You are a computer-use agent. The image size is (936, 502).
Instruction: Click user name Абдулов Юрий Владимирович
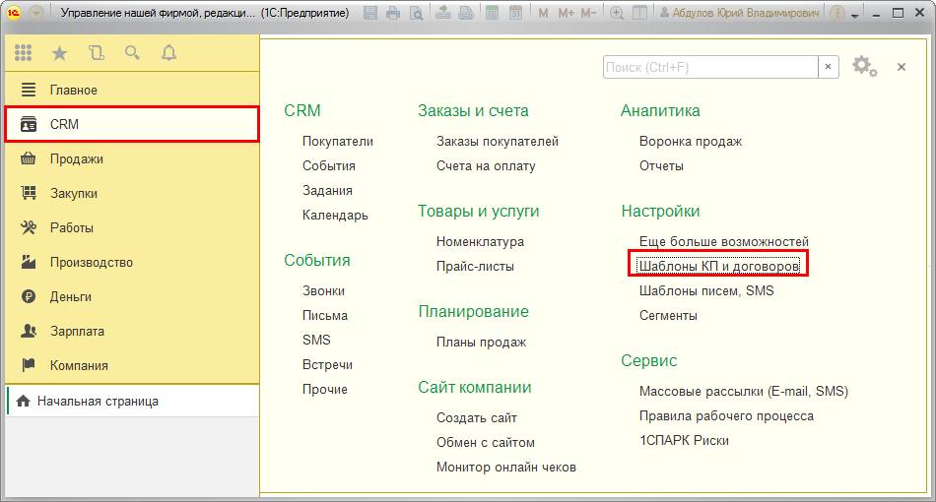[739, 13]
